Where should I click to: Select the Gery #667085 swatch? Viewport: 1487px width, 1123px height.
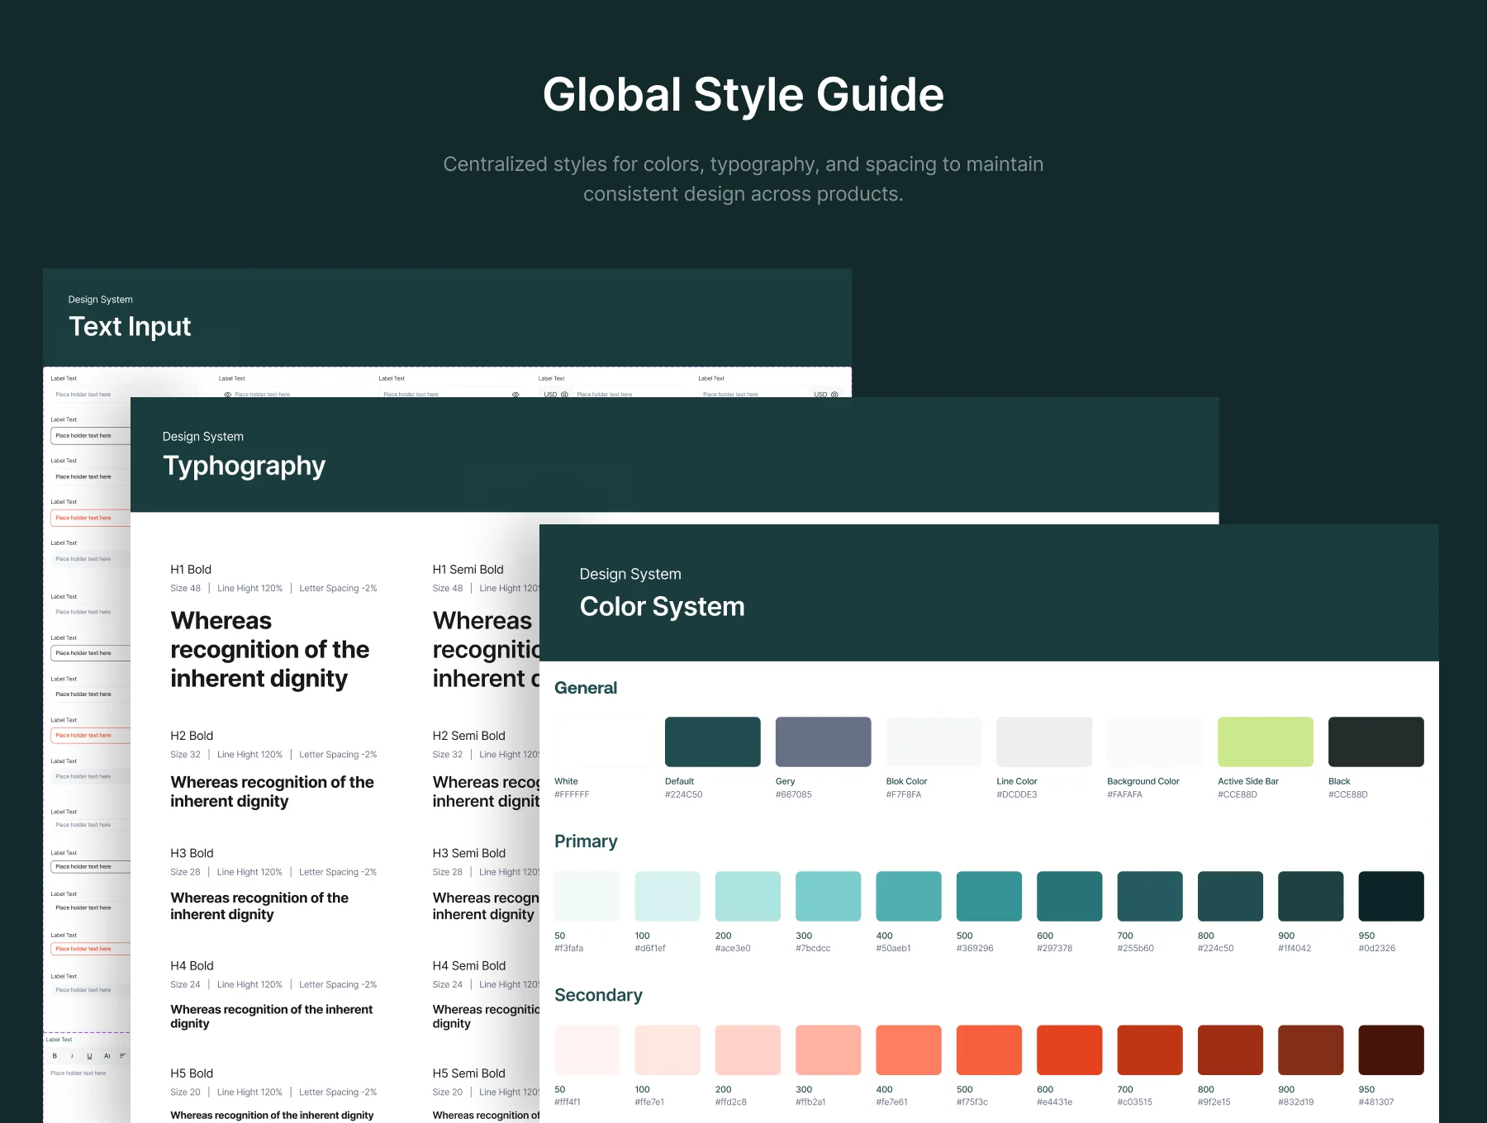[x=823, y=742]
